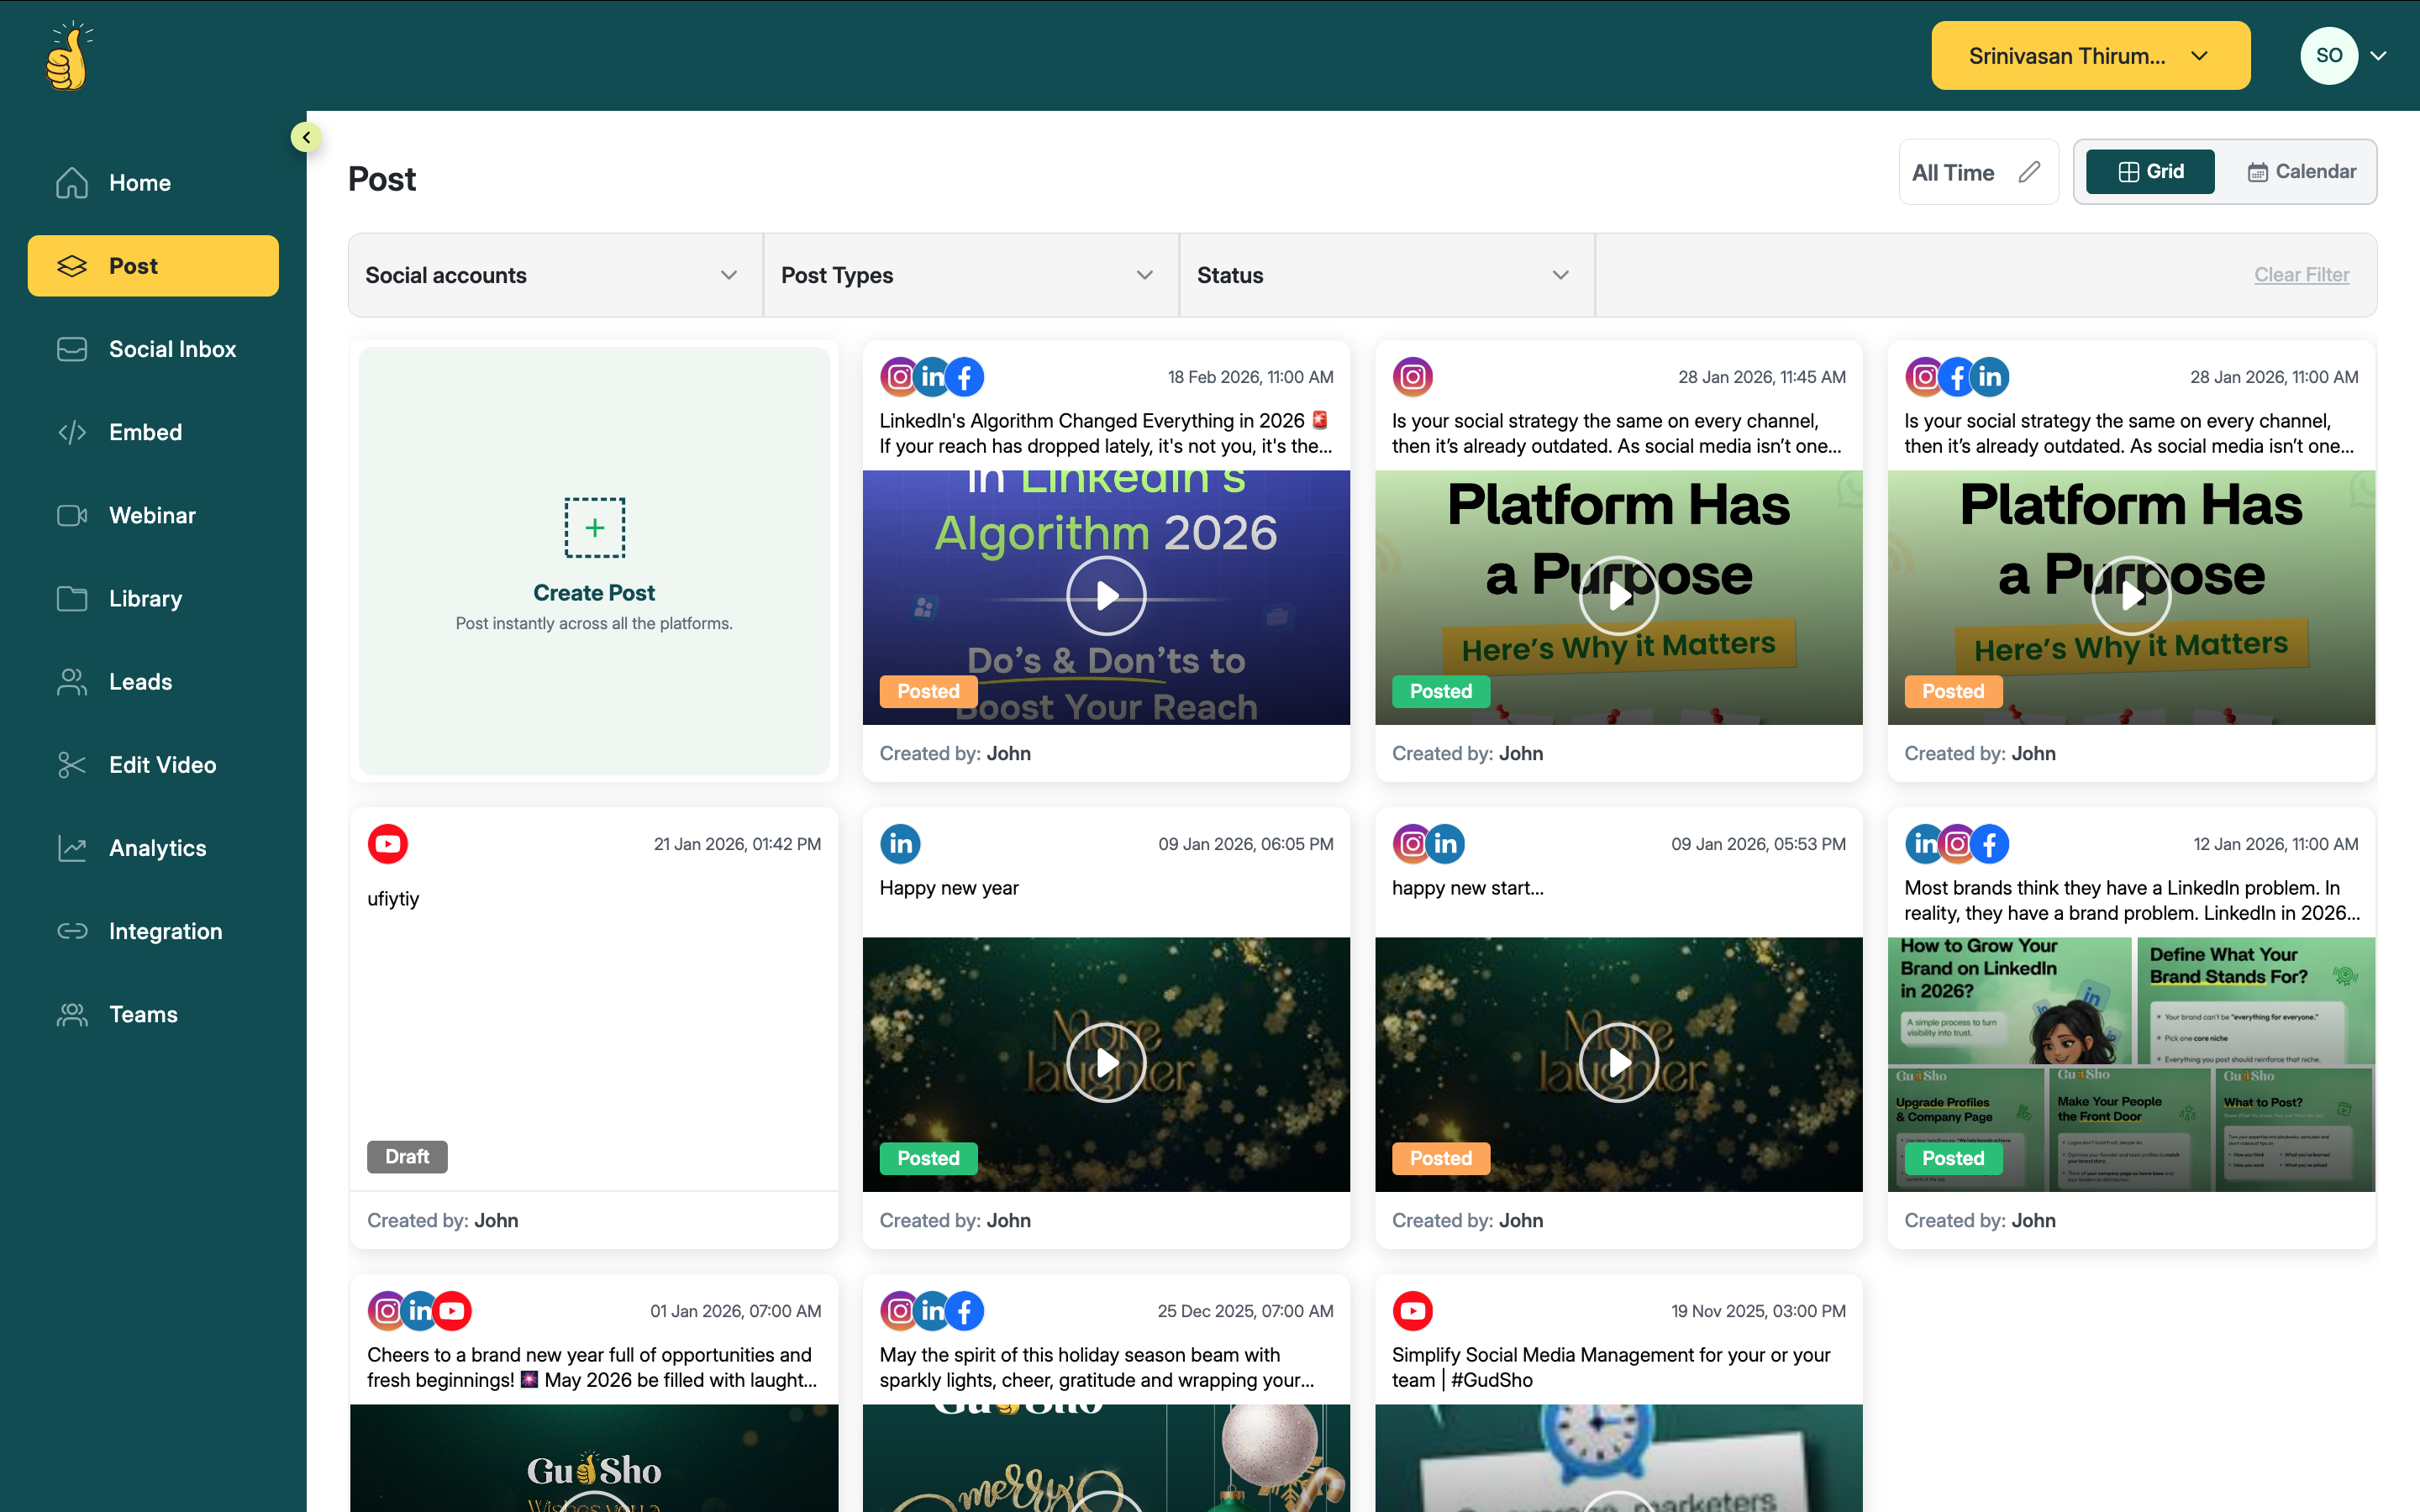Image resolution: width=2420 pixels, height=1512 pixels.
Task: Open the Analytics sidebar item
Action: click(x=157, y=848)
